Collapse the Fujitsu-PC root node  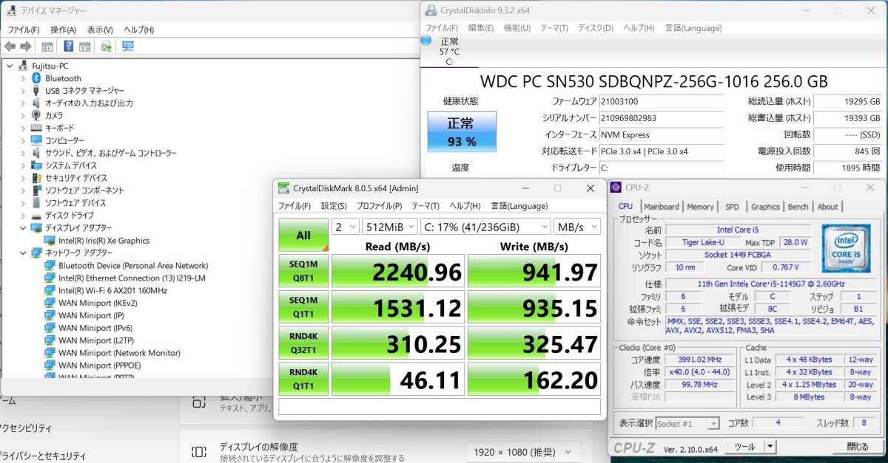click(x=9, y=66)
